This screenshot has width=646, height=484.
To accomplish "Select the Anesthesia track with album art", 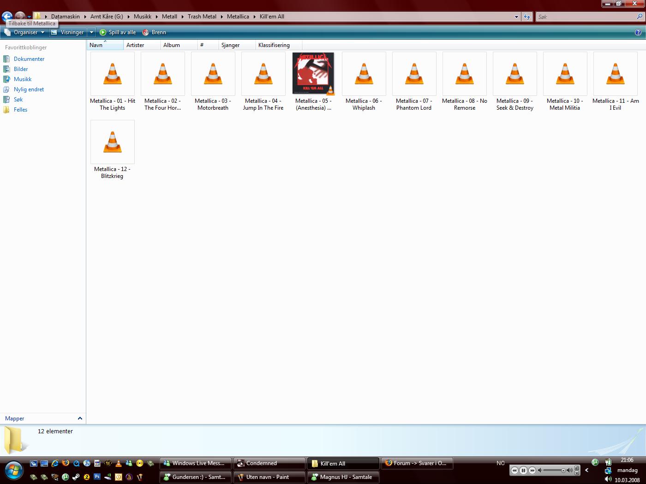I will point(313,82).
